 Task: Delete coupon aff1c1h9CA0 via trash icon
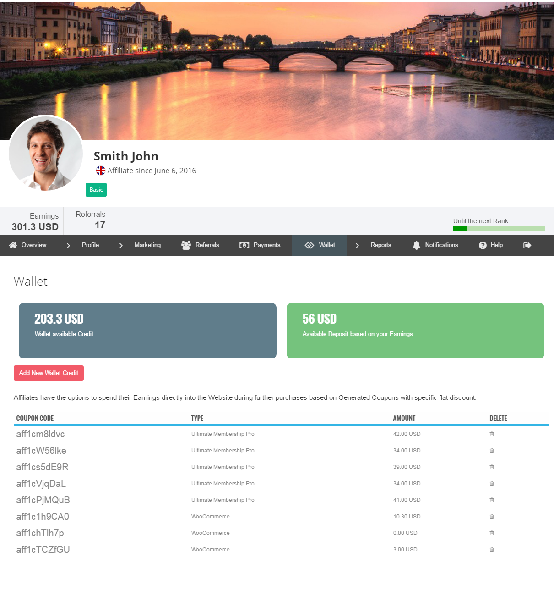point(492,517)
